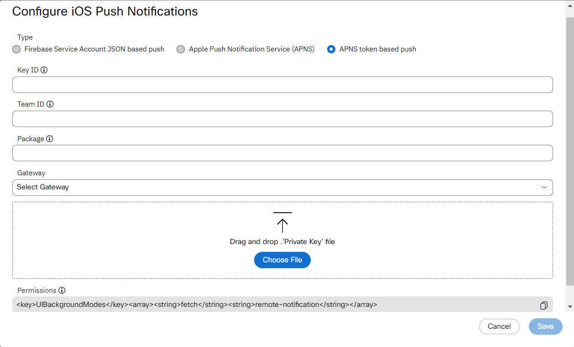Click the vertical scrollbar thumb
This screenshot has width=574, height=347.
[x=570, y=150]
